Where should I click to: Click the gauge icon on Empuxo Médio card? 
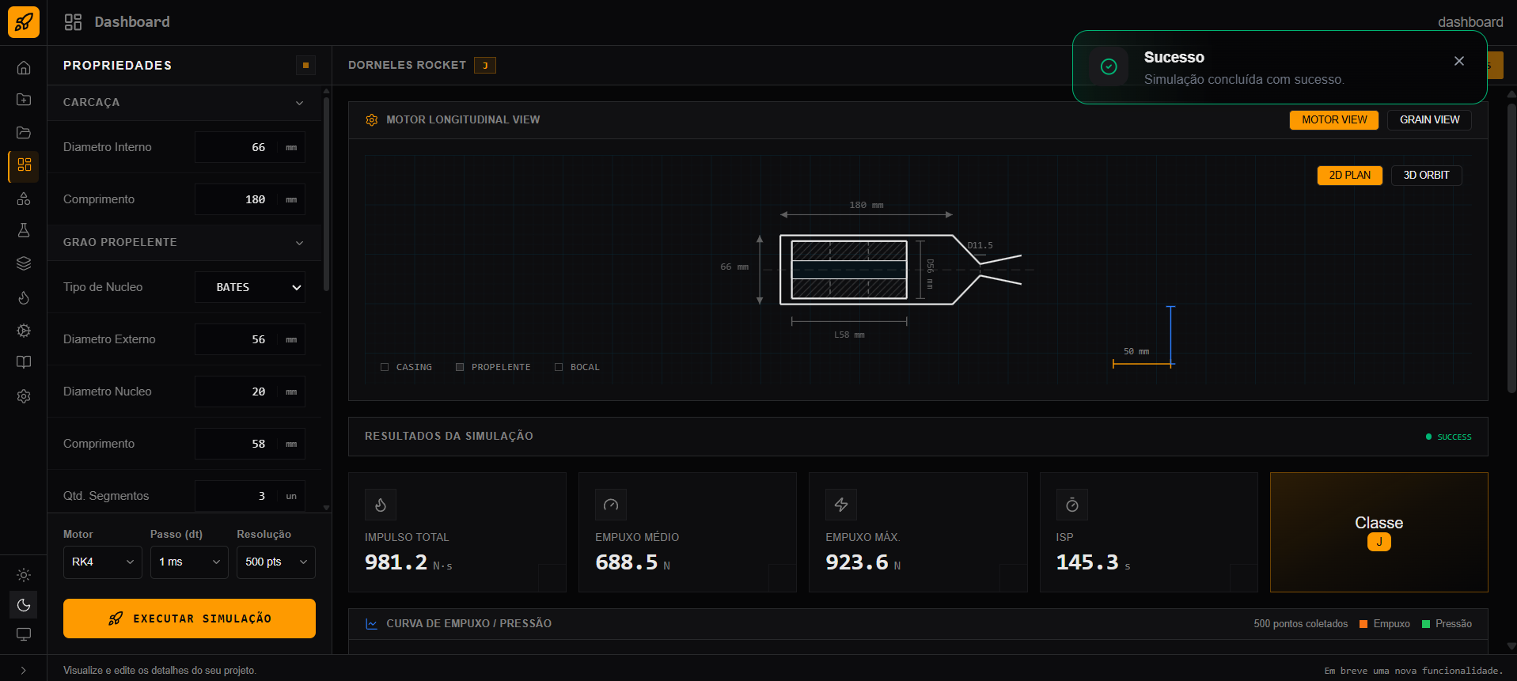click(611, 505)
